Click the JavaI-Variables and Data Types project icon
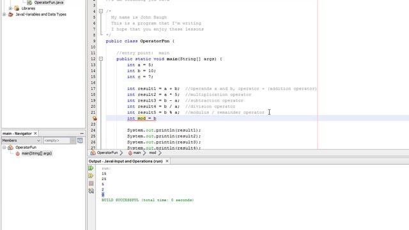This screenshot has height=230, width=409. pos(11,14)
